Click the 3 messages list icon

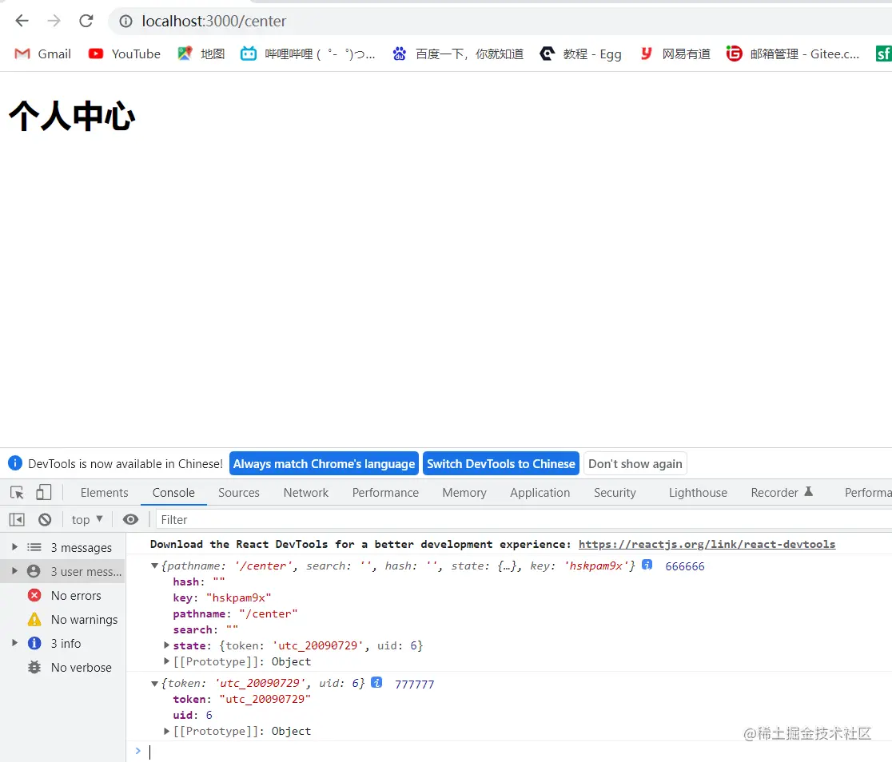(x=34, y=547)
